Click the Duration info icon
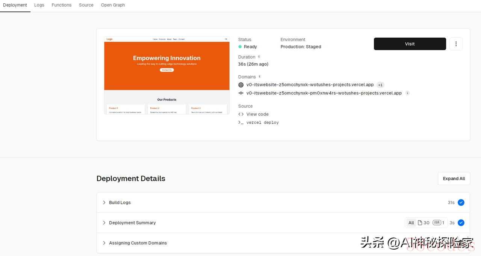Image resolution: width=481 pixels, height=256 pixels. (259, 57)
